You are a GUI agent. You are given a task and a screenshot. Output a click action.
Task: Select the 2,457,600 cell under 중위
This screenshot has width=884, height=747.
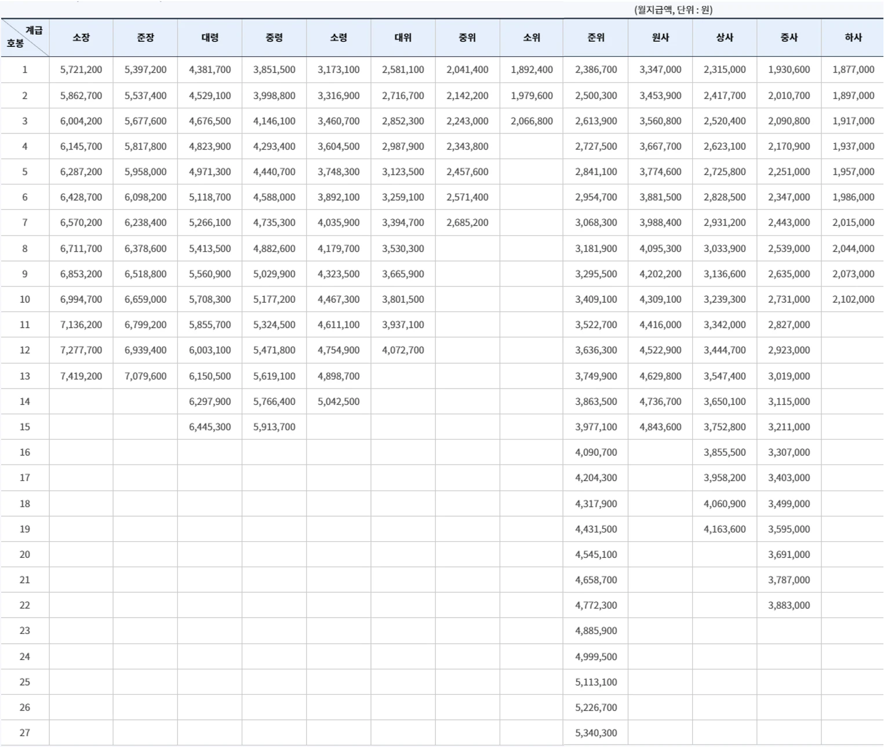(x=467, y=172)
